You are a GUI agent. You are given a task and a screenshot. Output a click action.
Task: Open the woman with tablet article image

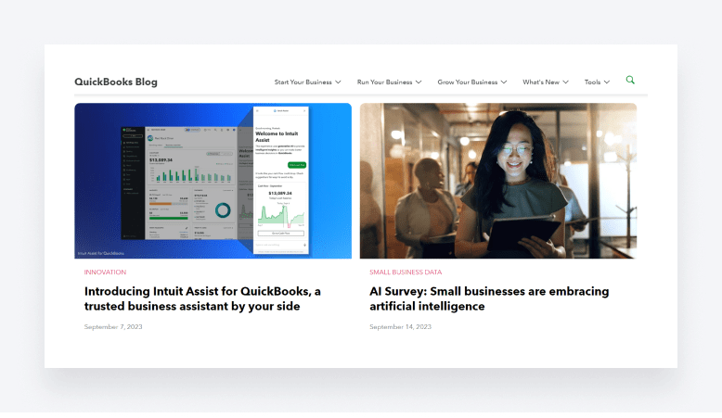tap(498, 181)
